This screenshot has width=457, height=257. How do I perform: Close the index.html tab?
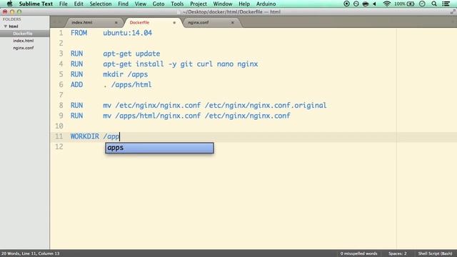tap(116, 22)
